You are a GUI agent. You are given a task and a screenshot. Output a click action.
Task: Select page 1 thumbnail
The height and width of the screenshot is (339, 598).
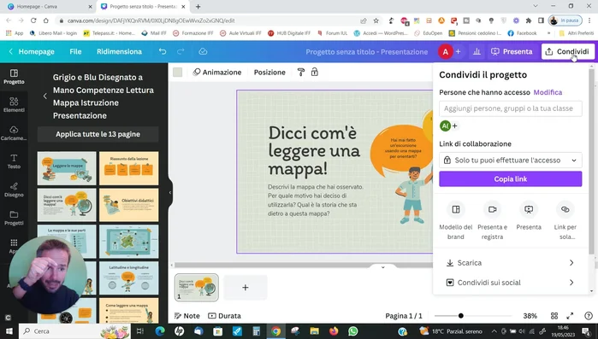[197, 287]
